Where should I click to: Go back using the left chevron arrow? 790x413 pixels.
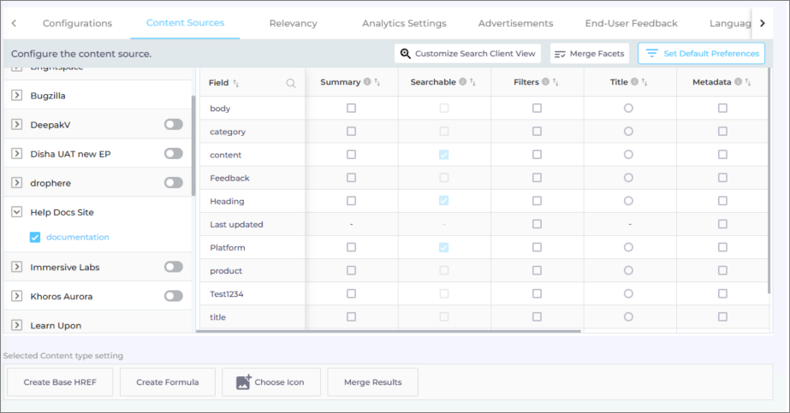point(14,23)
